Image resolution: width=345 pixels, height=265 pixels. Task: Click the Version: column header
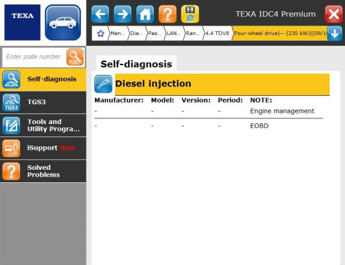[196, 100]
